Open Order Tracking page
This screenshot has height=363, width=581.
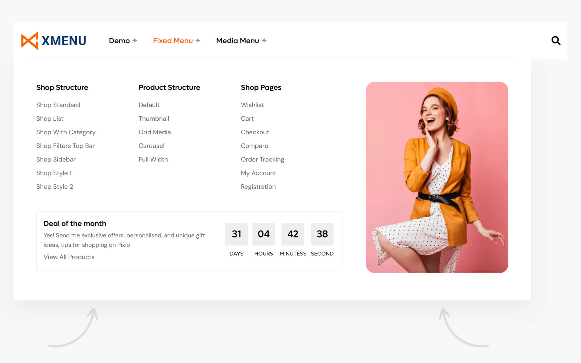262,159
